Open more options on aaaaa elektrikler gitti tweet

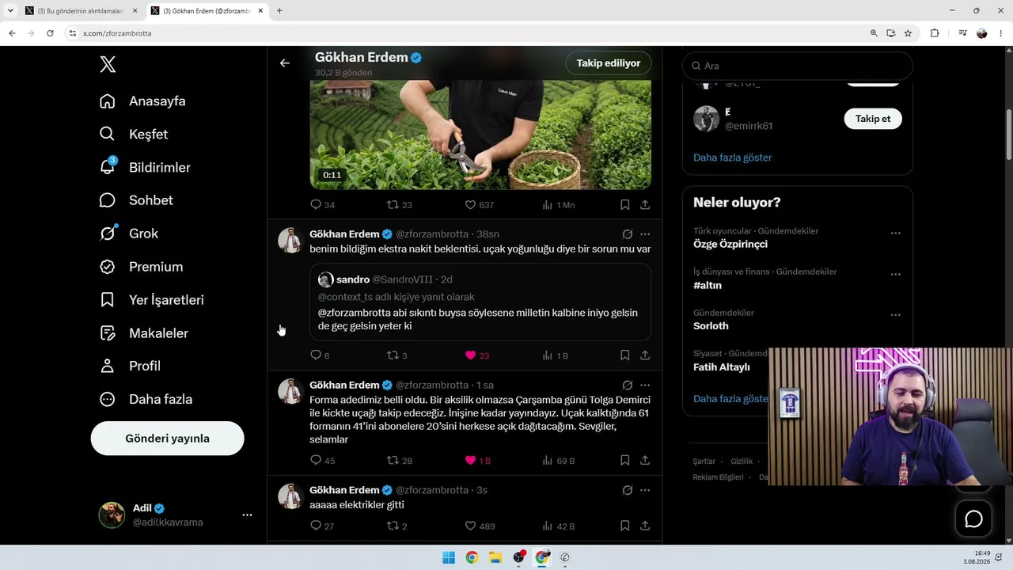[x=645, y=490]
